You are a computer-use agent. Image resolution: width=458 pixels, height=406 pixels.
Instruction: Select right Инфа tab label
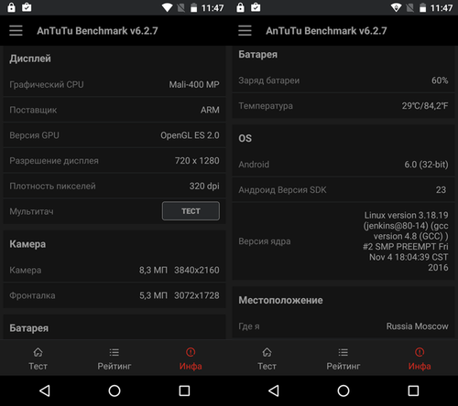coord(420,366)
